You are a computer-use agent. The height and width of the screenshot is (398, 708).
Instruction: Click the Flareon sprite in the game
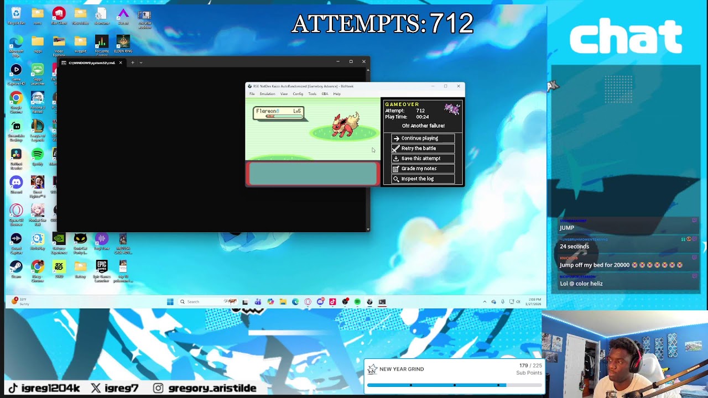(346, 125)
